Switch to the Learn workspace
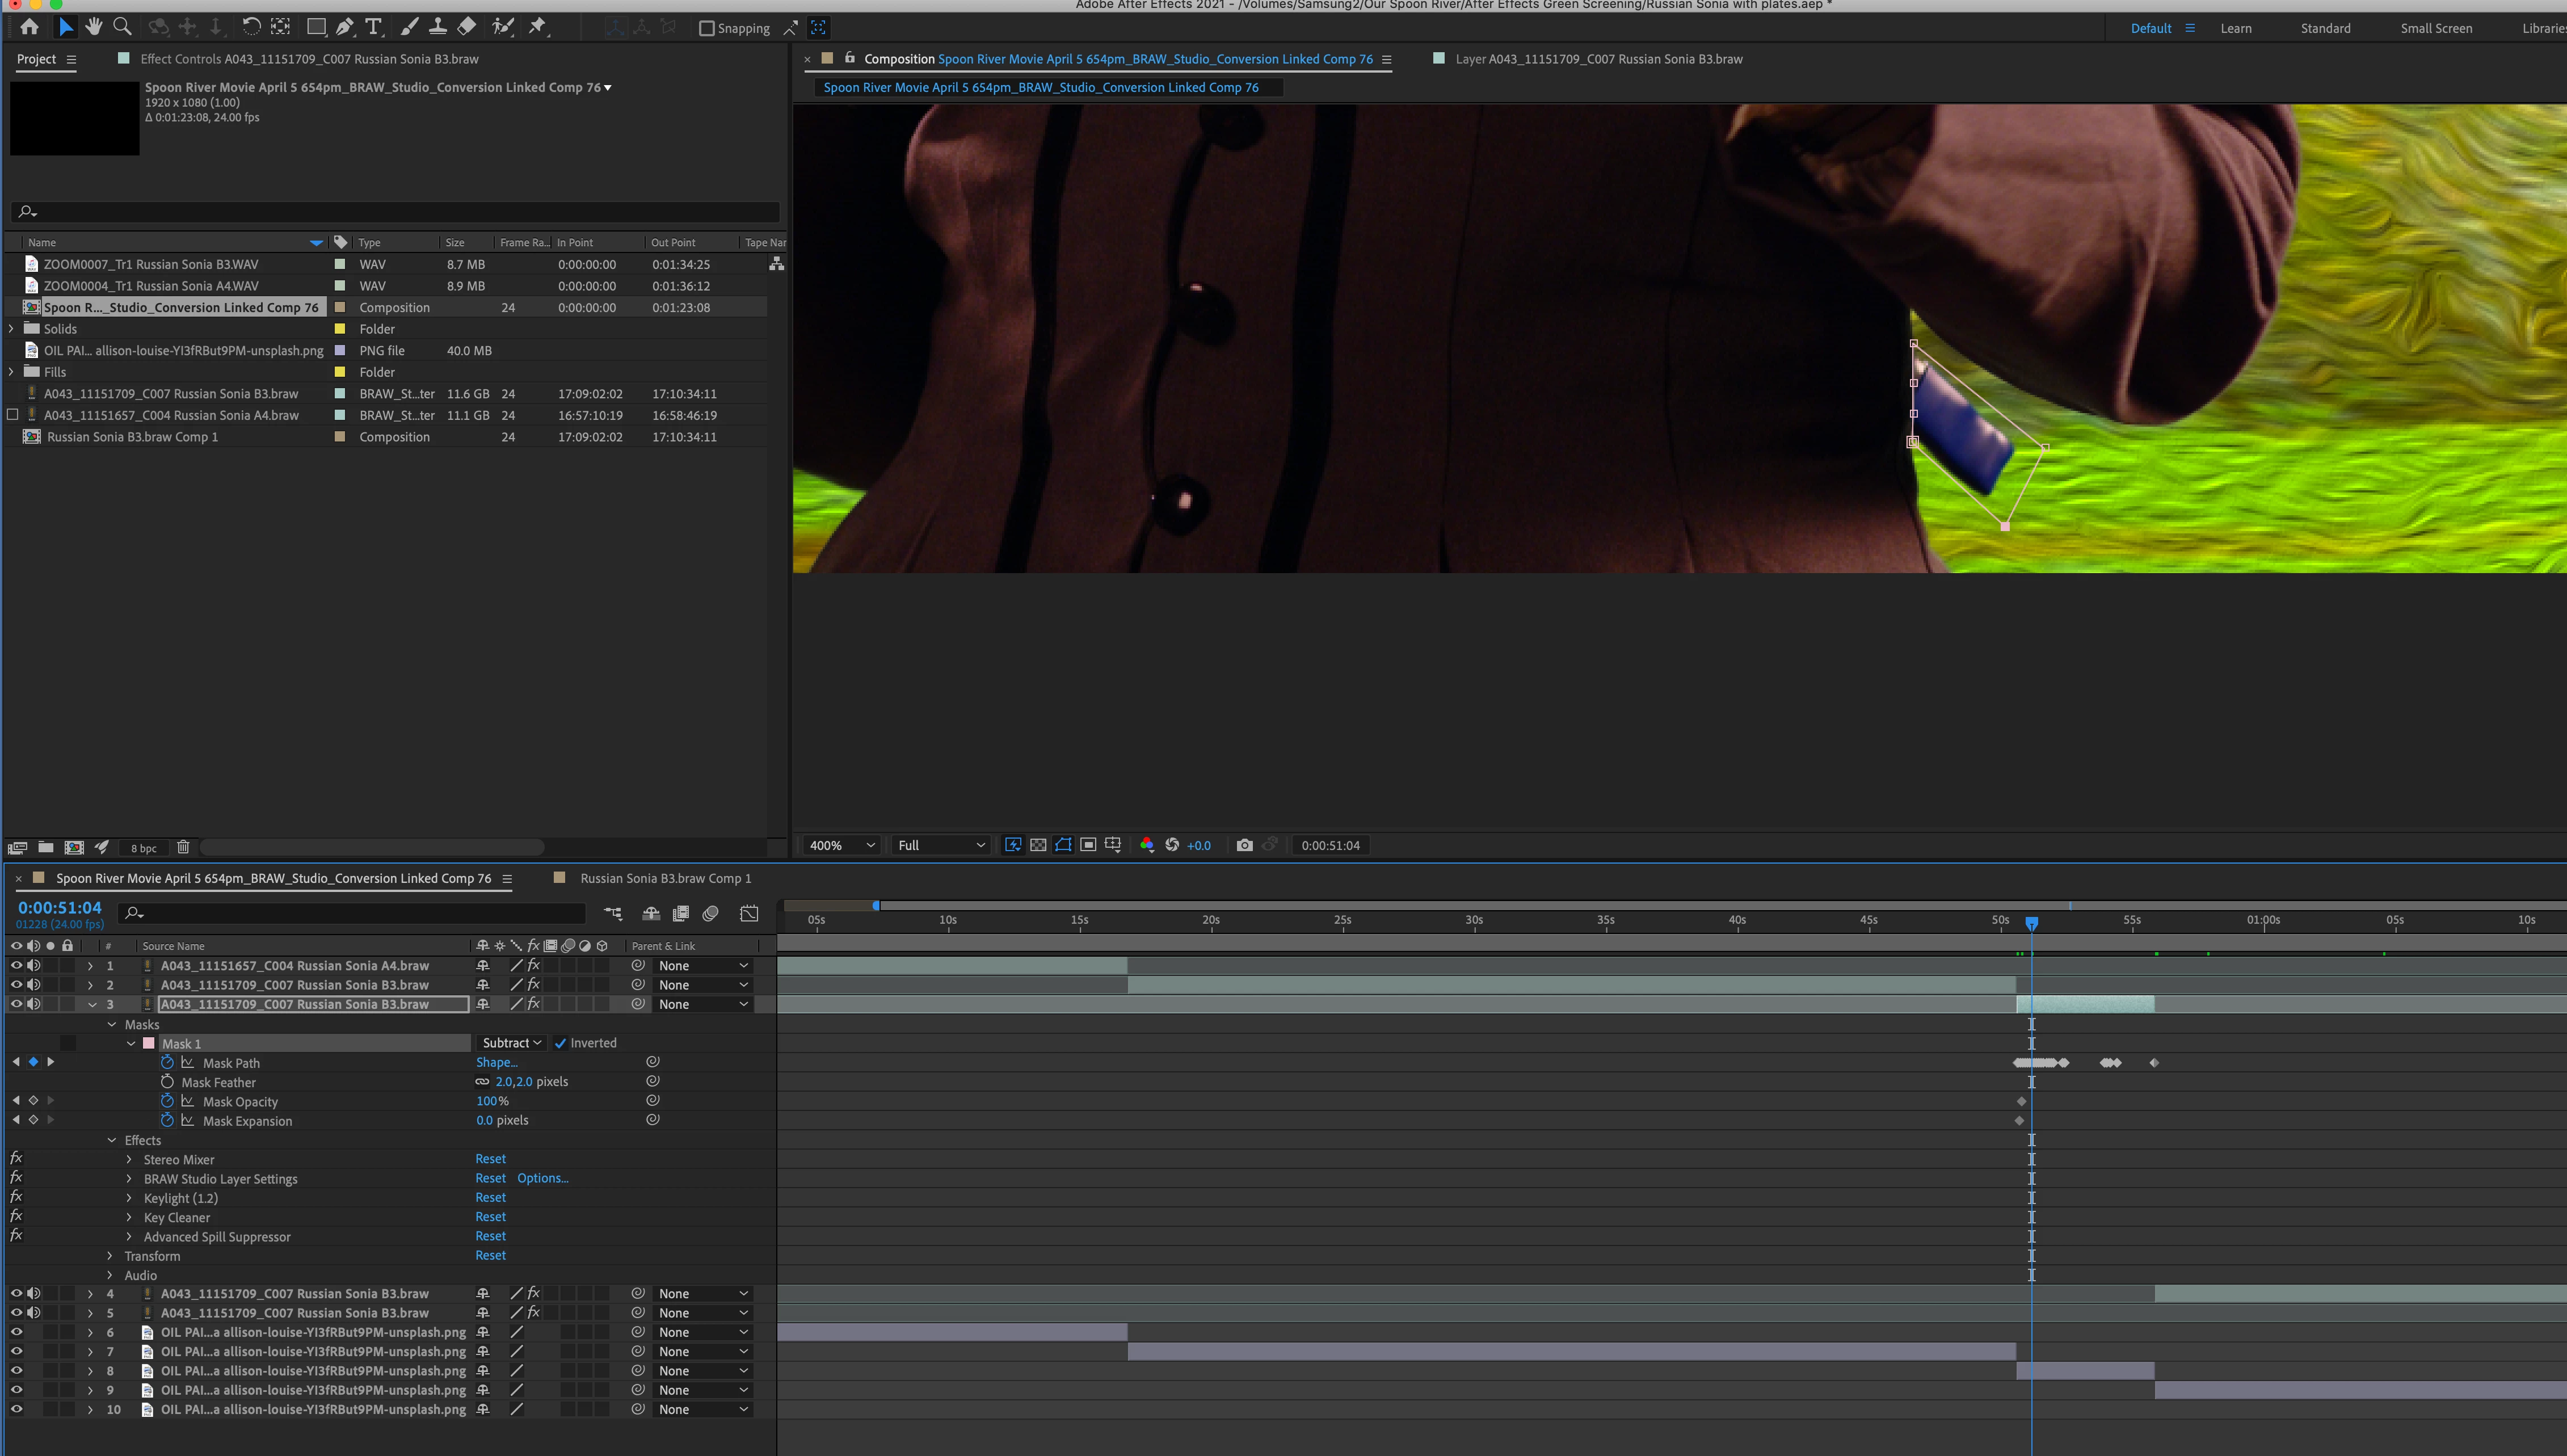This screenshot has width=2567, height=1456. 2235,28
